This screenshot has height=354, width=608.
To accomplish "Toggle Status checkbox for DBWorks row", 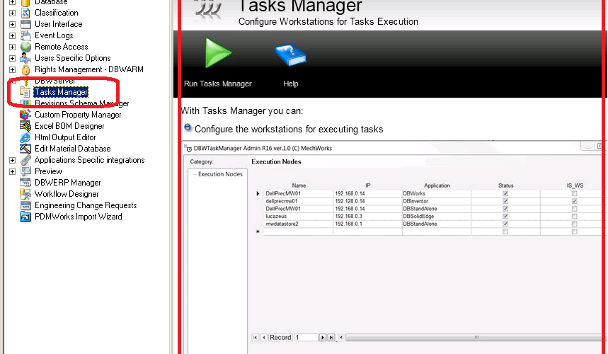I will [x=505, y=193].
